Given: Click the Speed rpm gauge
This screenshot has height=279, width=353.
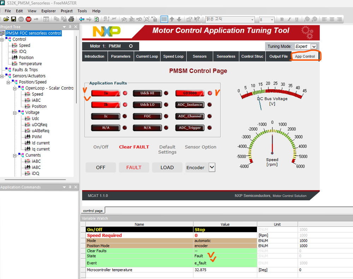Looking at the screenshot, I should tap(272, 146).
